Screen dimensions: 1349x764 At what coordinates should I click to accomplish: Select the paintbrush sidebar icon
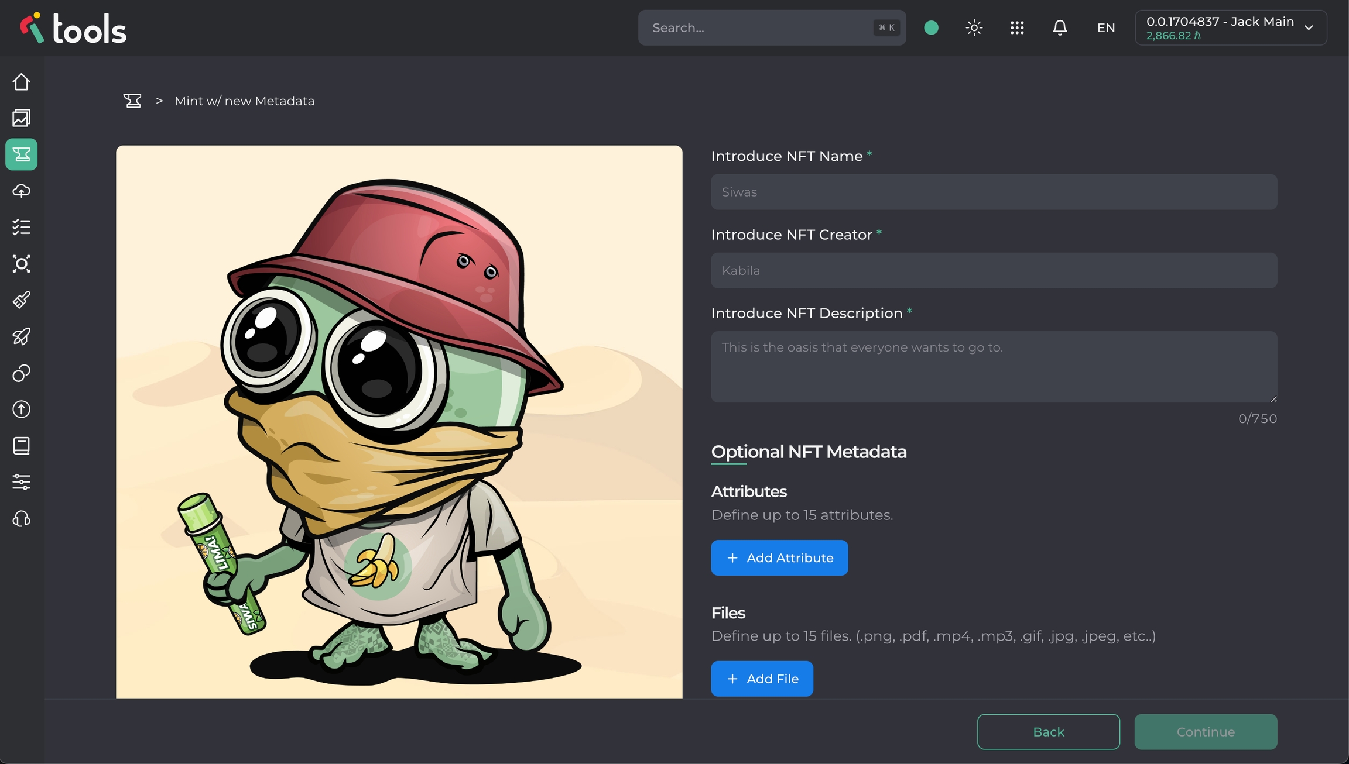(x=22, y=300)
